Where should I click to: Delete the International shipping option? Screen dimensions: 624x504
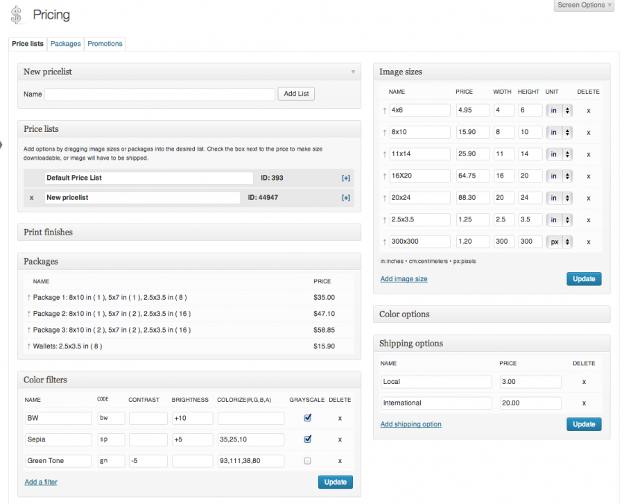click(x=584, y=403)
